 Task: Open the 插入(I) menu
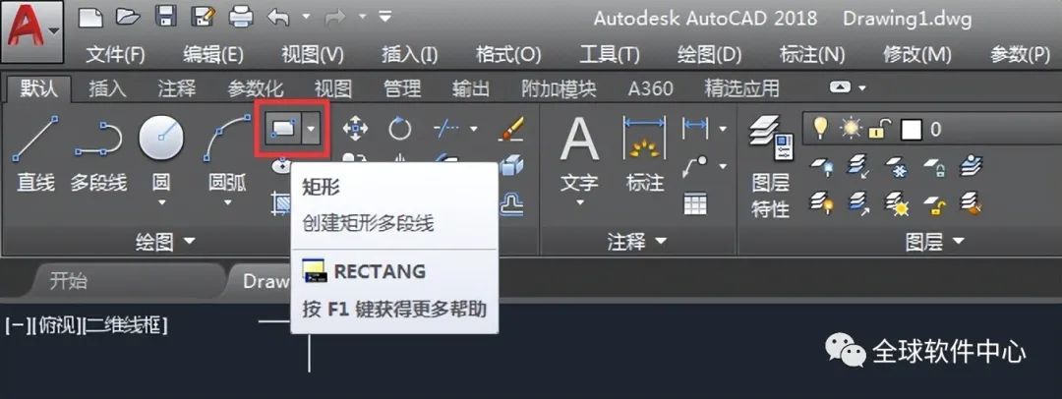pos(410,55)
